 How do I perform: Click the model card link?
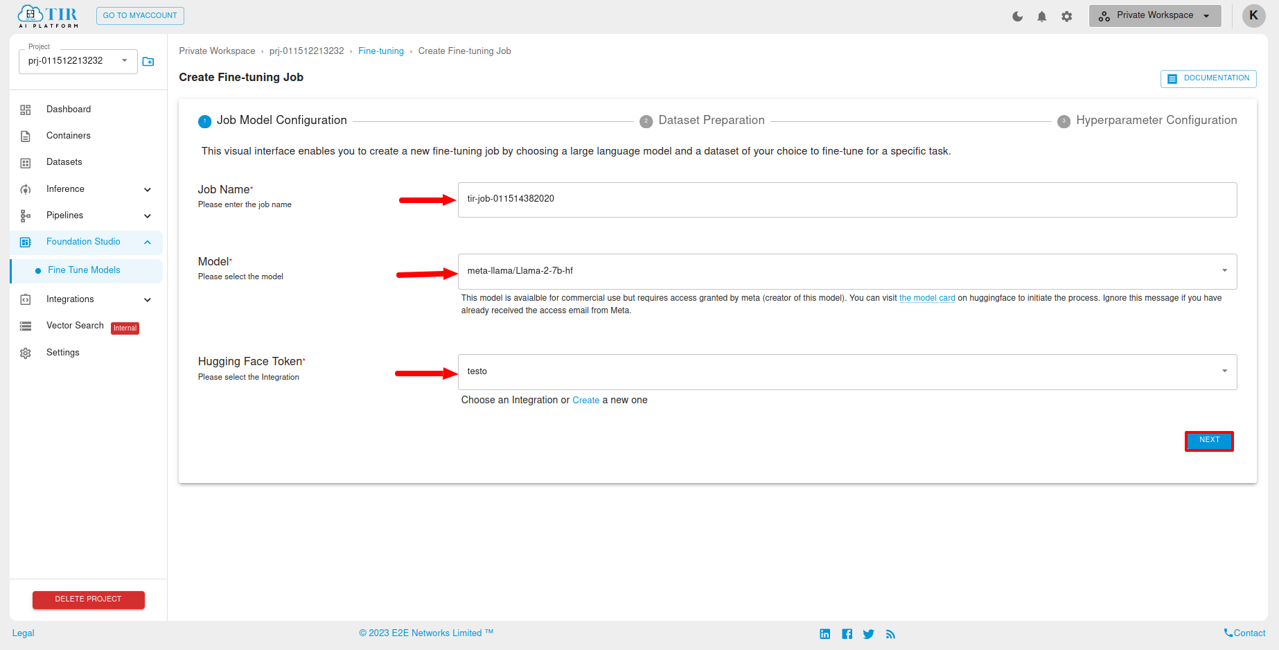(927, 298)
